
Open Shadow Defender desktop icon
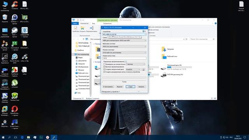pos(5,98)
